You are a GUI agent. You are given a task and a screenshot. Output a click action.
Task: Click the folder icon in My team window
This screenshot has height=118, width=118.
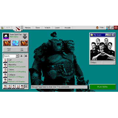pyautogui.click(x=92, y=35)
